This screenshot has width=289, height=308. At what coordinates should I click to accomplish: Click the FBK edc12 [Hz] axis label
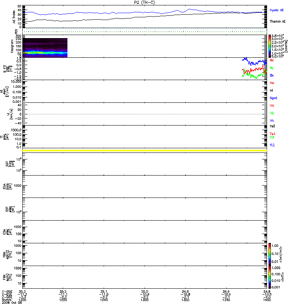coord(7,254)
